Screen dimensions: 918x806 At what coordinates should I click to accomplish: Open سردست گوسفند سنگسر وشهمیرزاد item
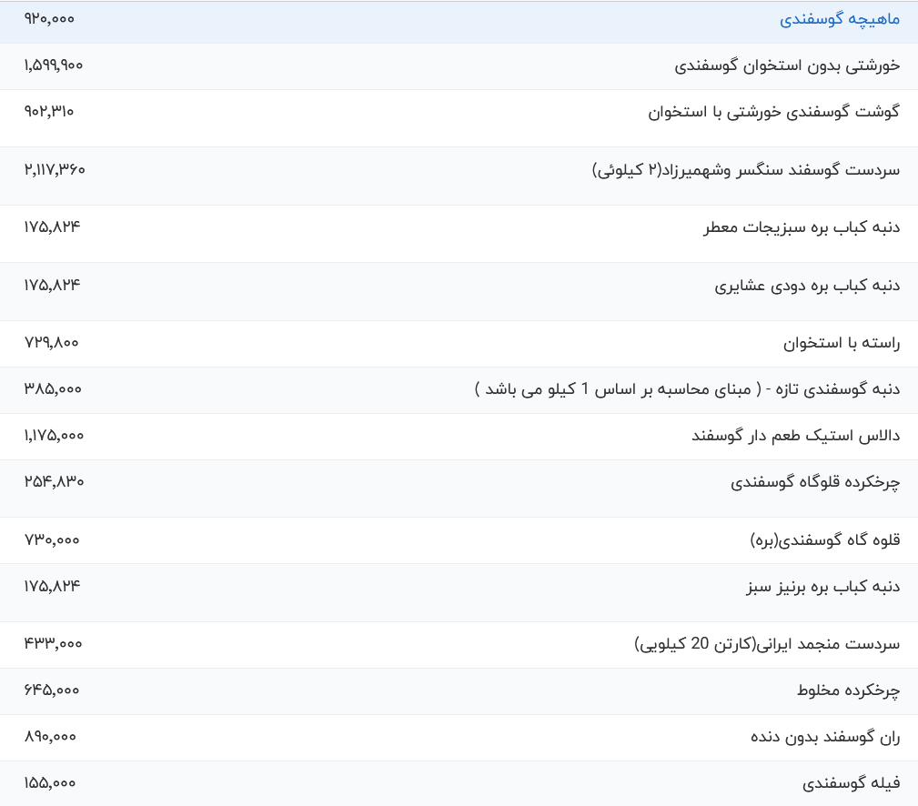[746, 169]
